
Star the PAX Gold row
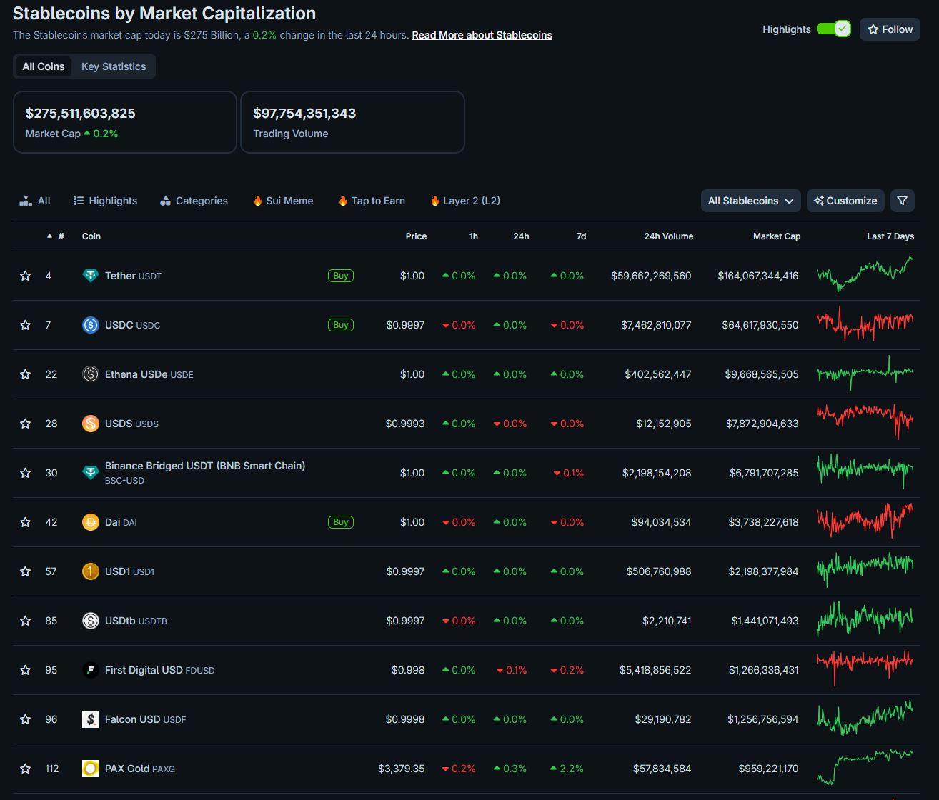26,769
